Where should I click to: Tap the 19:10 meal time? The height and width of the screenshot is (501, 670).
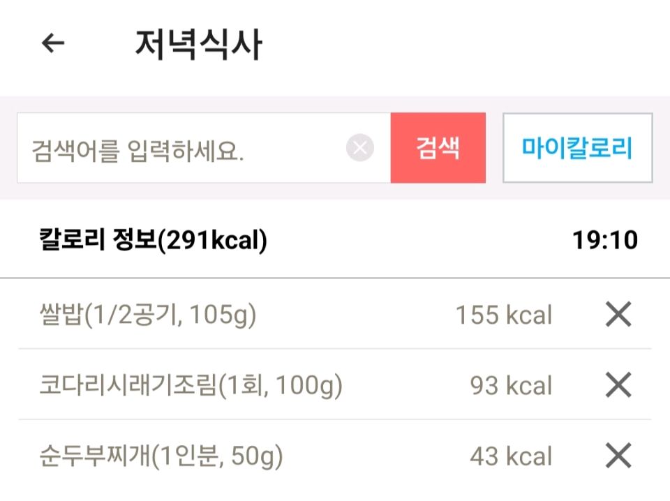[605, 241]
